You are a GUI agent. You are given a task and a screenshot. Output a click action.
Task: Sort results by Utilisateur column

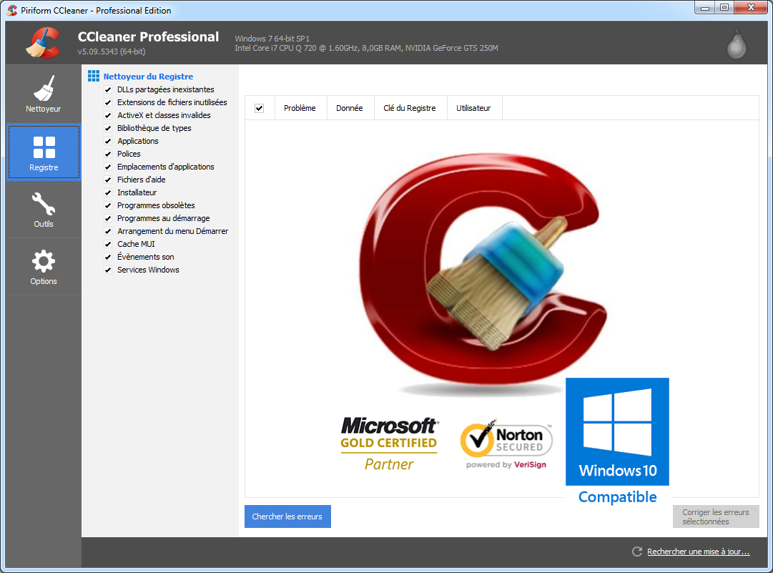pos(473,108)
